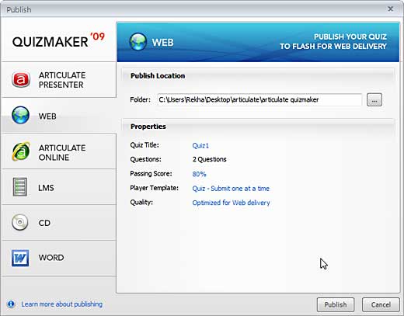This screenshot has height=316, width=404.
Task: Change the 80% passing score link
Action: click(199, 174)
